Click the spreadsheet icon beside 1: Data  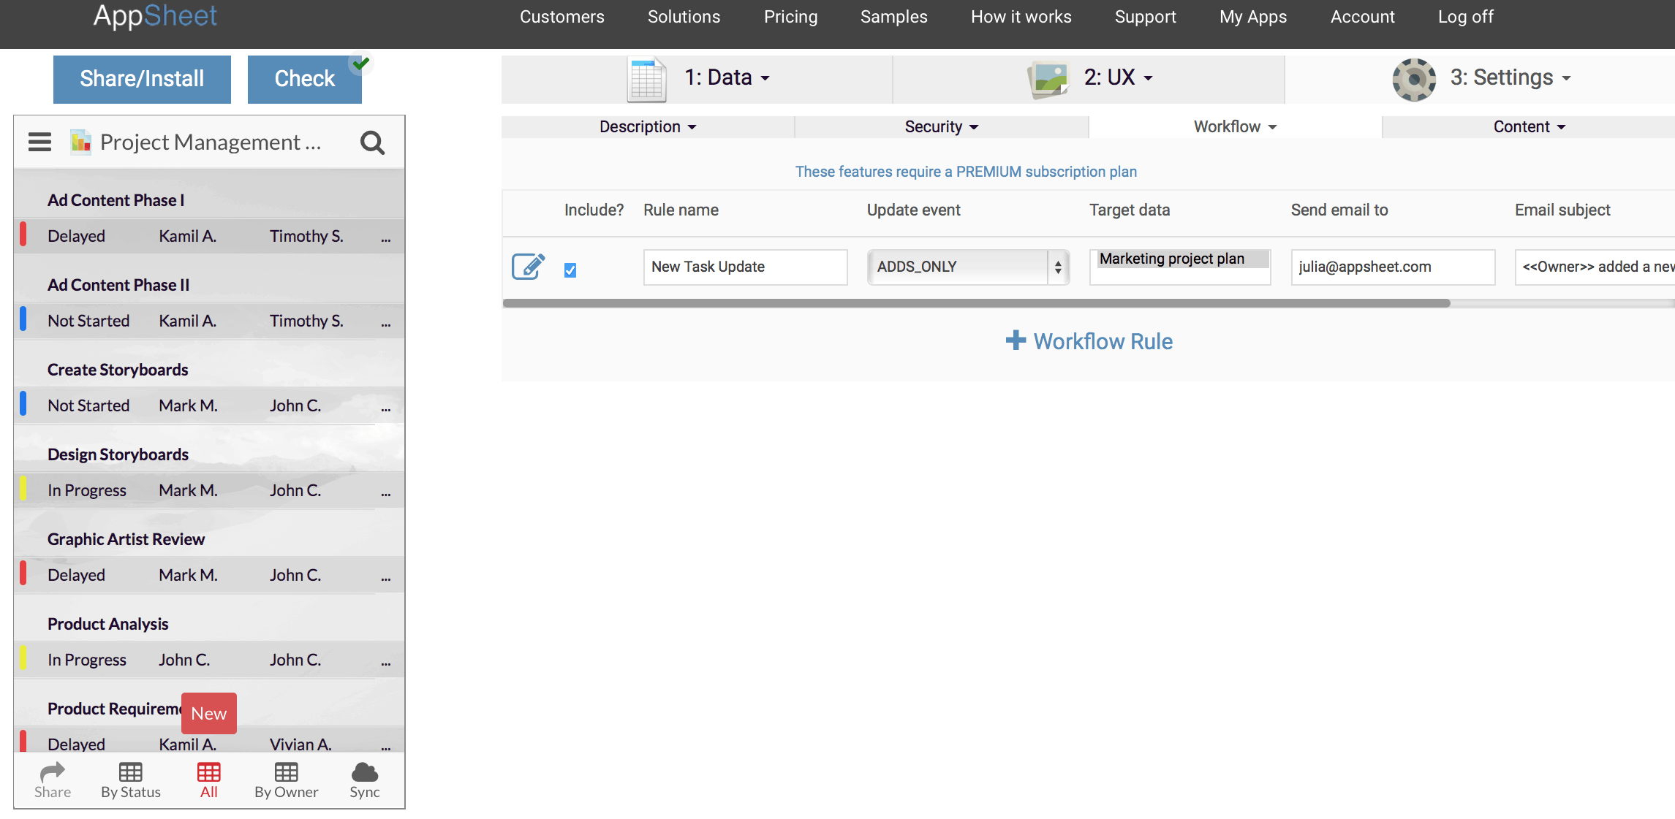(646, 77)
